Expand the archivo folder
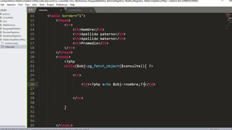Screen dimensions: 232x130 click(6, 14)
